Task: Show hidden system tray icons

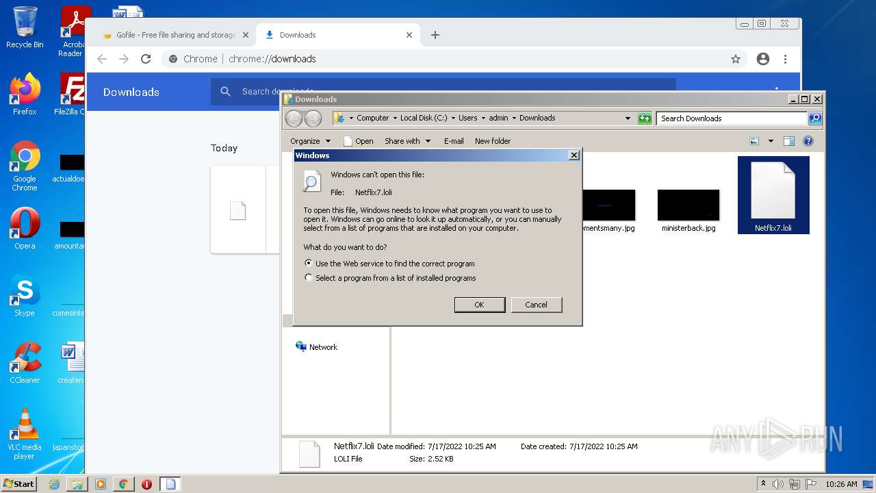Action: click(763, 484)
